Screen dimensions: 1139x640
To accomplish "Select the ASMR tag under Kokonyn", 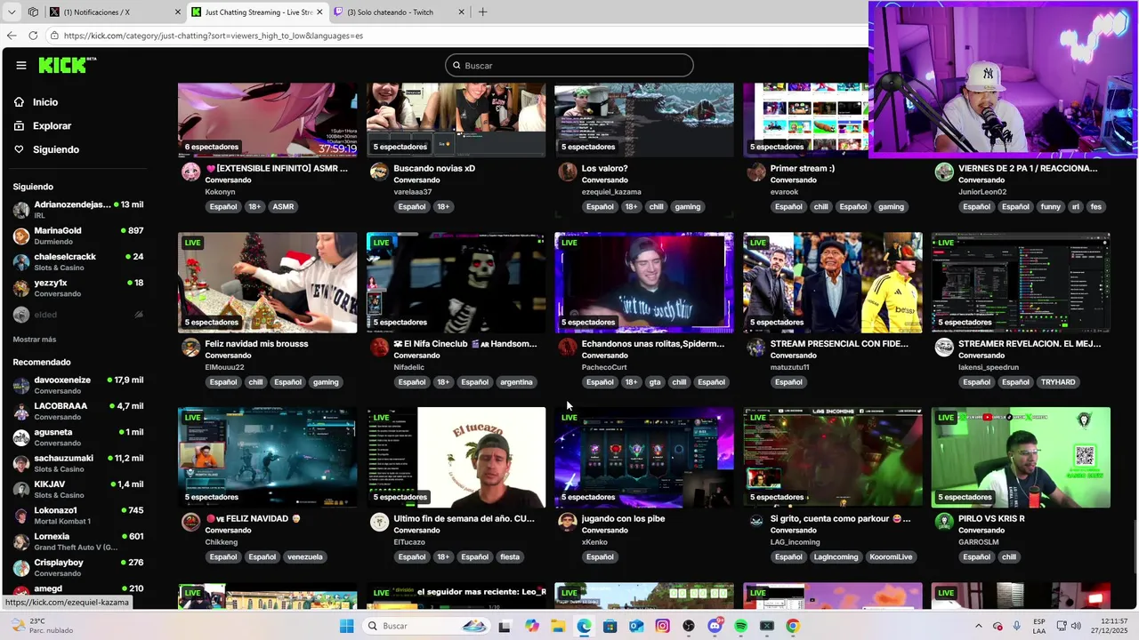I will (x=283, y=206).
